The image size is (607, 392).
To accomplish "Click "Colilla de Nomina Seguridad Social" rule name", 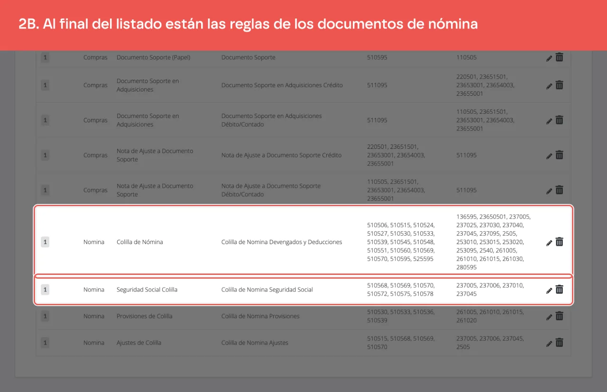I will tap(267, 290).
